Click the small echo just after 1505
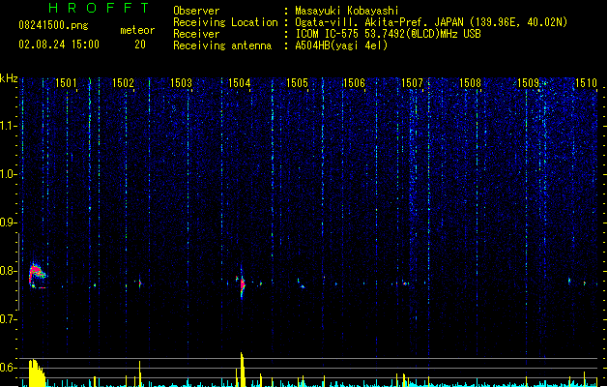 (301, 283)
